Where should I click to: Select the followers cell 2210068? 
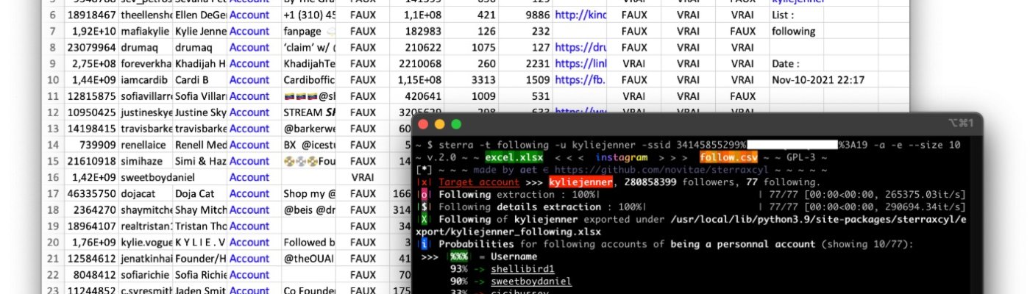click(417, 63)
